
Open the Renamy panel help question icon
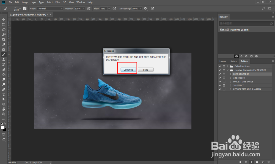(x=256, y=56)
